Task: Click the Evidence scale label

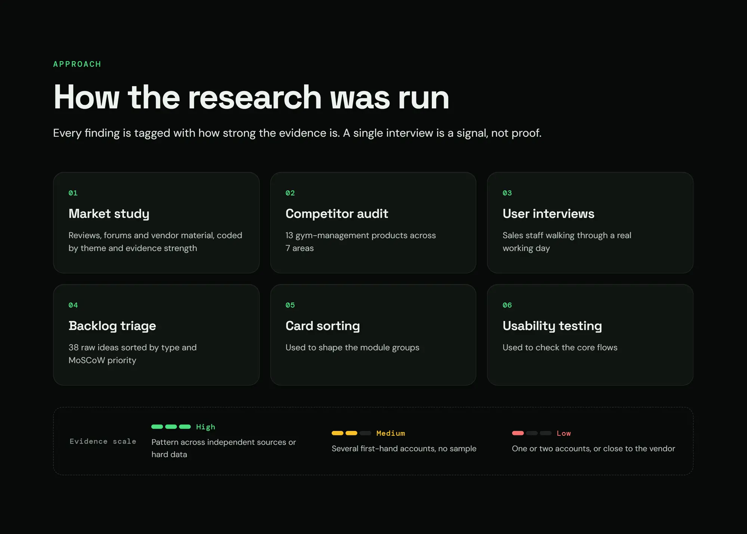Action: click(103, 441)
